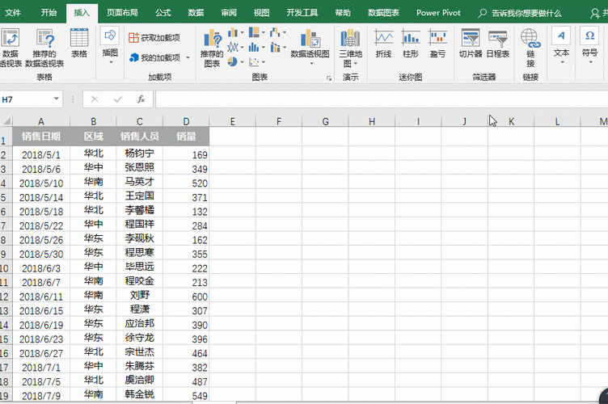
Task: Select column D header
Action: coord(186,122)
